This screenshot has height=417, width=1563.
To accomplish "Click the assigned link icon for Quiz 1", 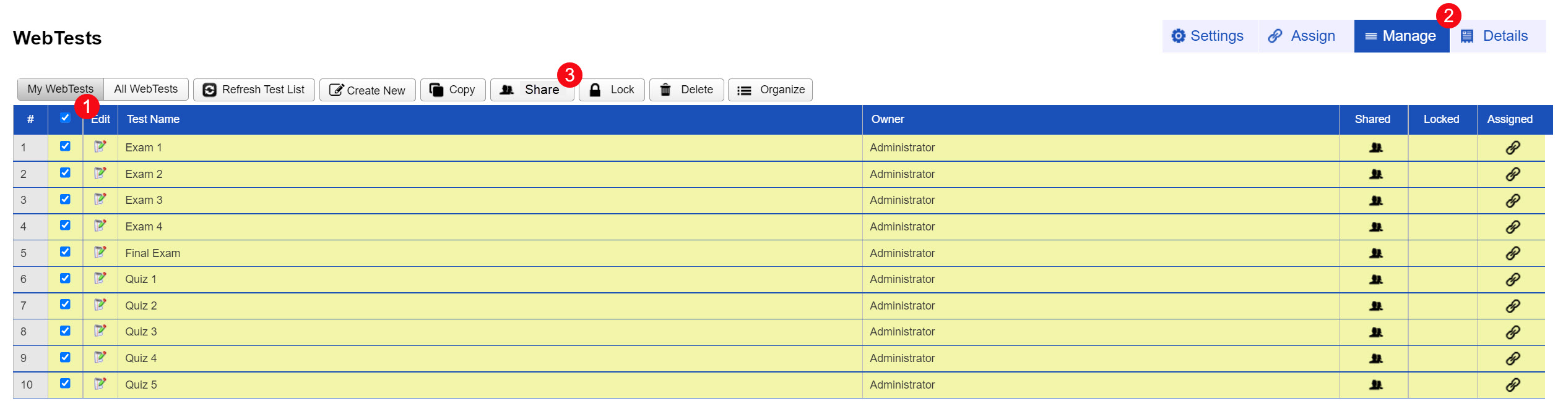I will click(1512, 279).
